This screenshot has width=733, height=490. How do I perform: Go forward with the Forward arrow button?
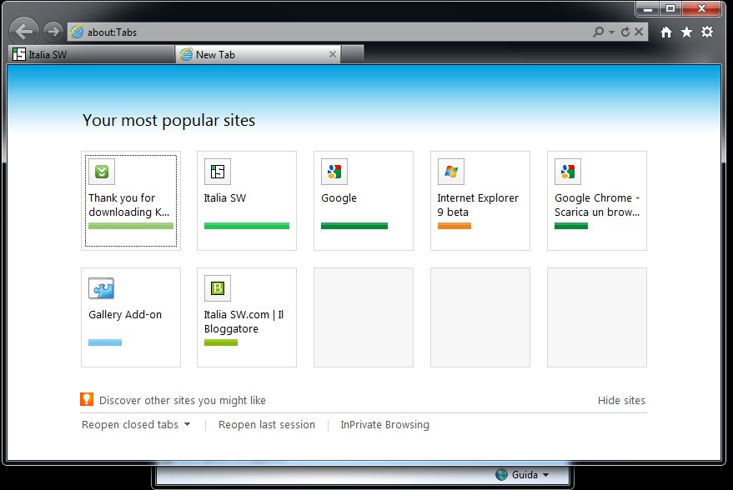[x=53, y=32]
